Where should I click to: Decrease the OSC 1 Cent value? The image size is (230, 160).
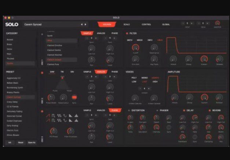coord(106,38)
